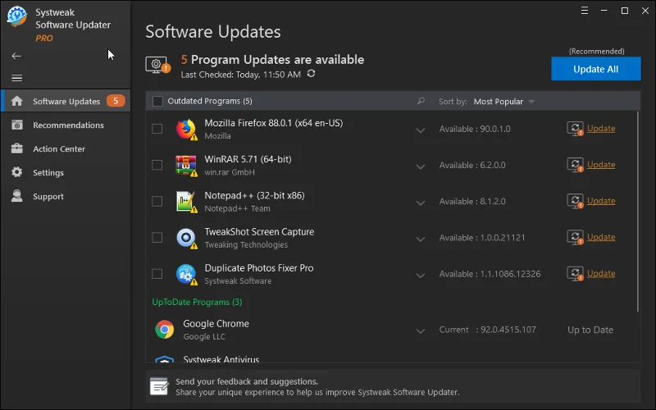Select all Outdated Programs checkbox
Screen dimensions: 656x410
(157, 101)
